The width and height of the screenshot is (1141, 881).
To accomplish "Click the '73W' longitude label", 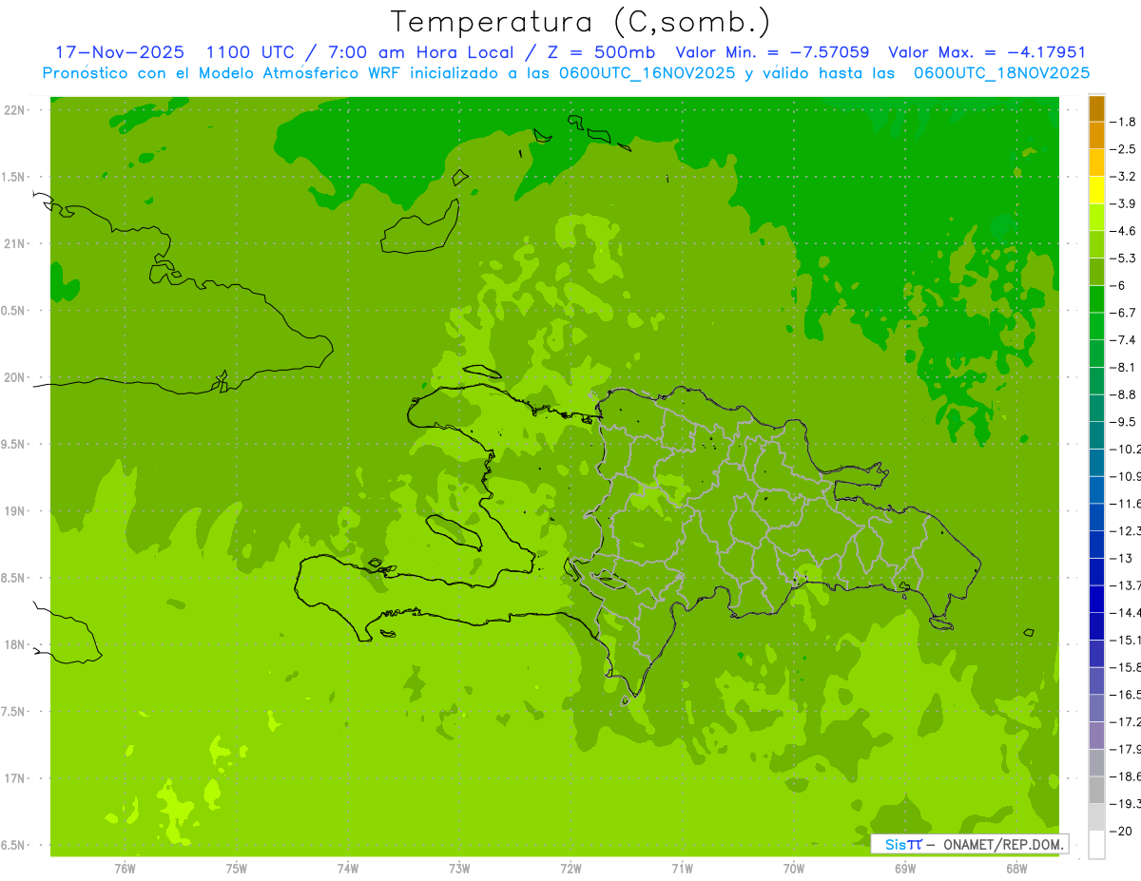I will (x=459, y=869).
